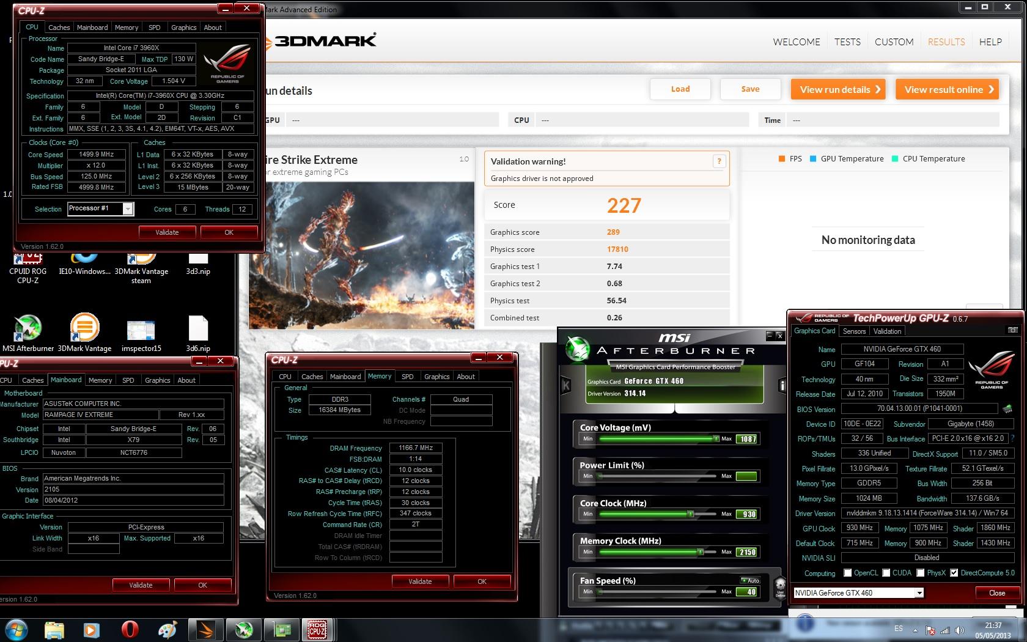Click the View result online button
The width and height of the screenshot is (1027, 642).
click(x=947, y=89)
